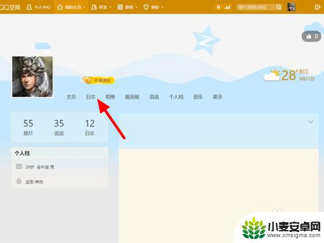Image resolution: width=324 pixels, height=243 pixels.
Task: Click the small avatar in top bar
Action: [291, 7]
